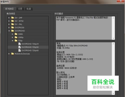Select the Mobile & Devices label
This screenshot has width=125, height=97.
click(x=22, y=54)
